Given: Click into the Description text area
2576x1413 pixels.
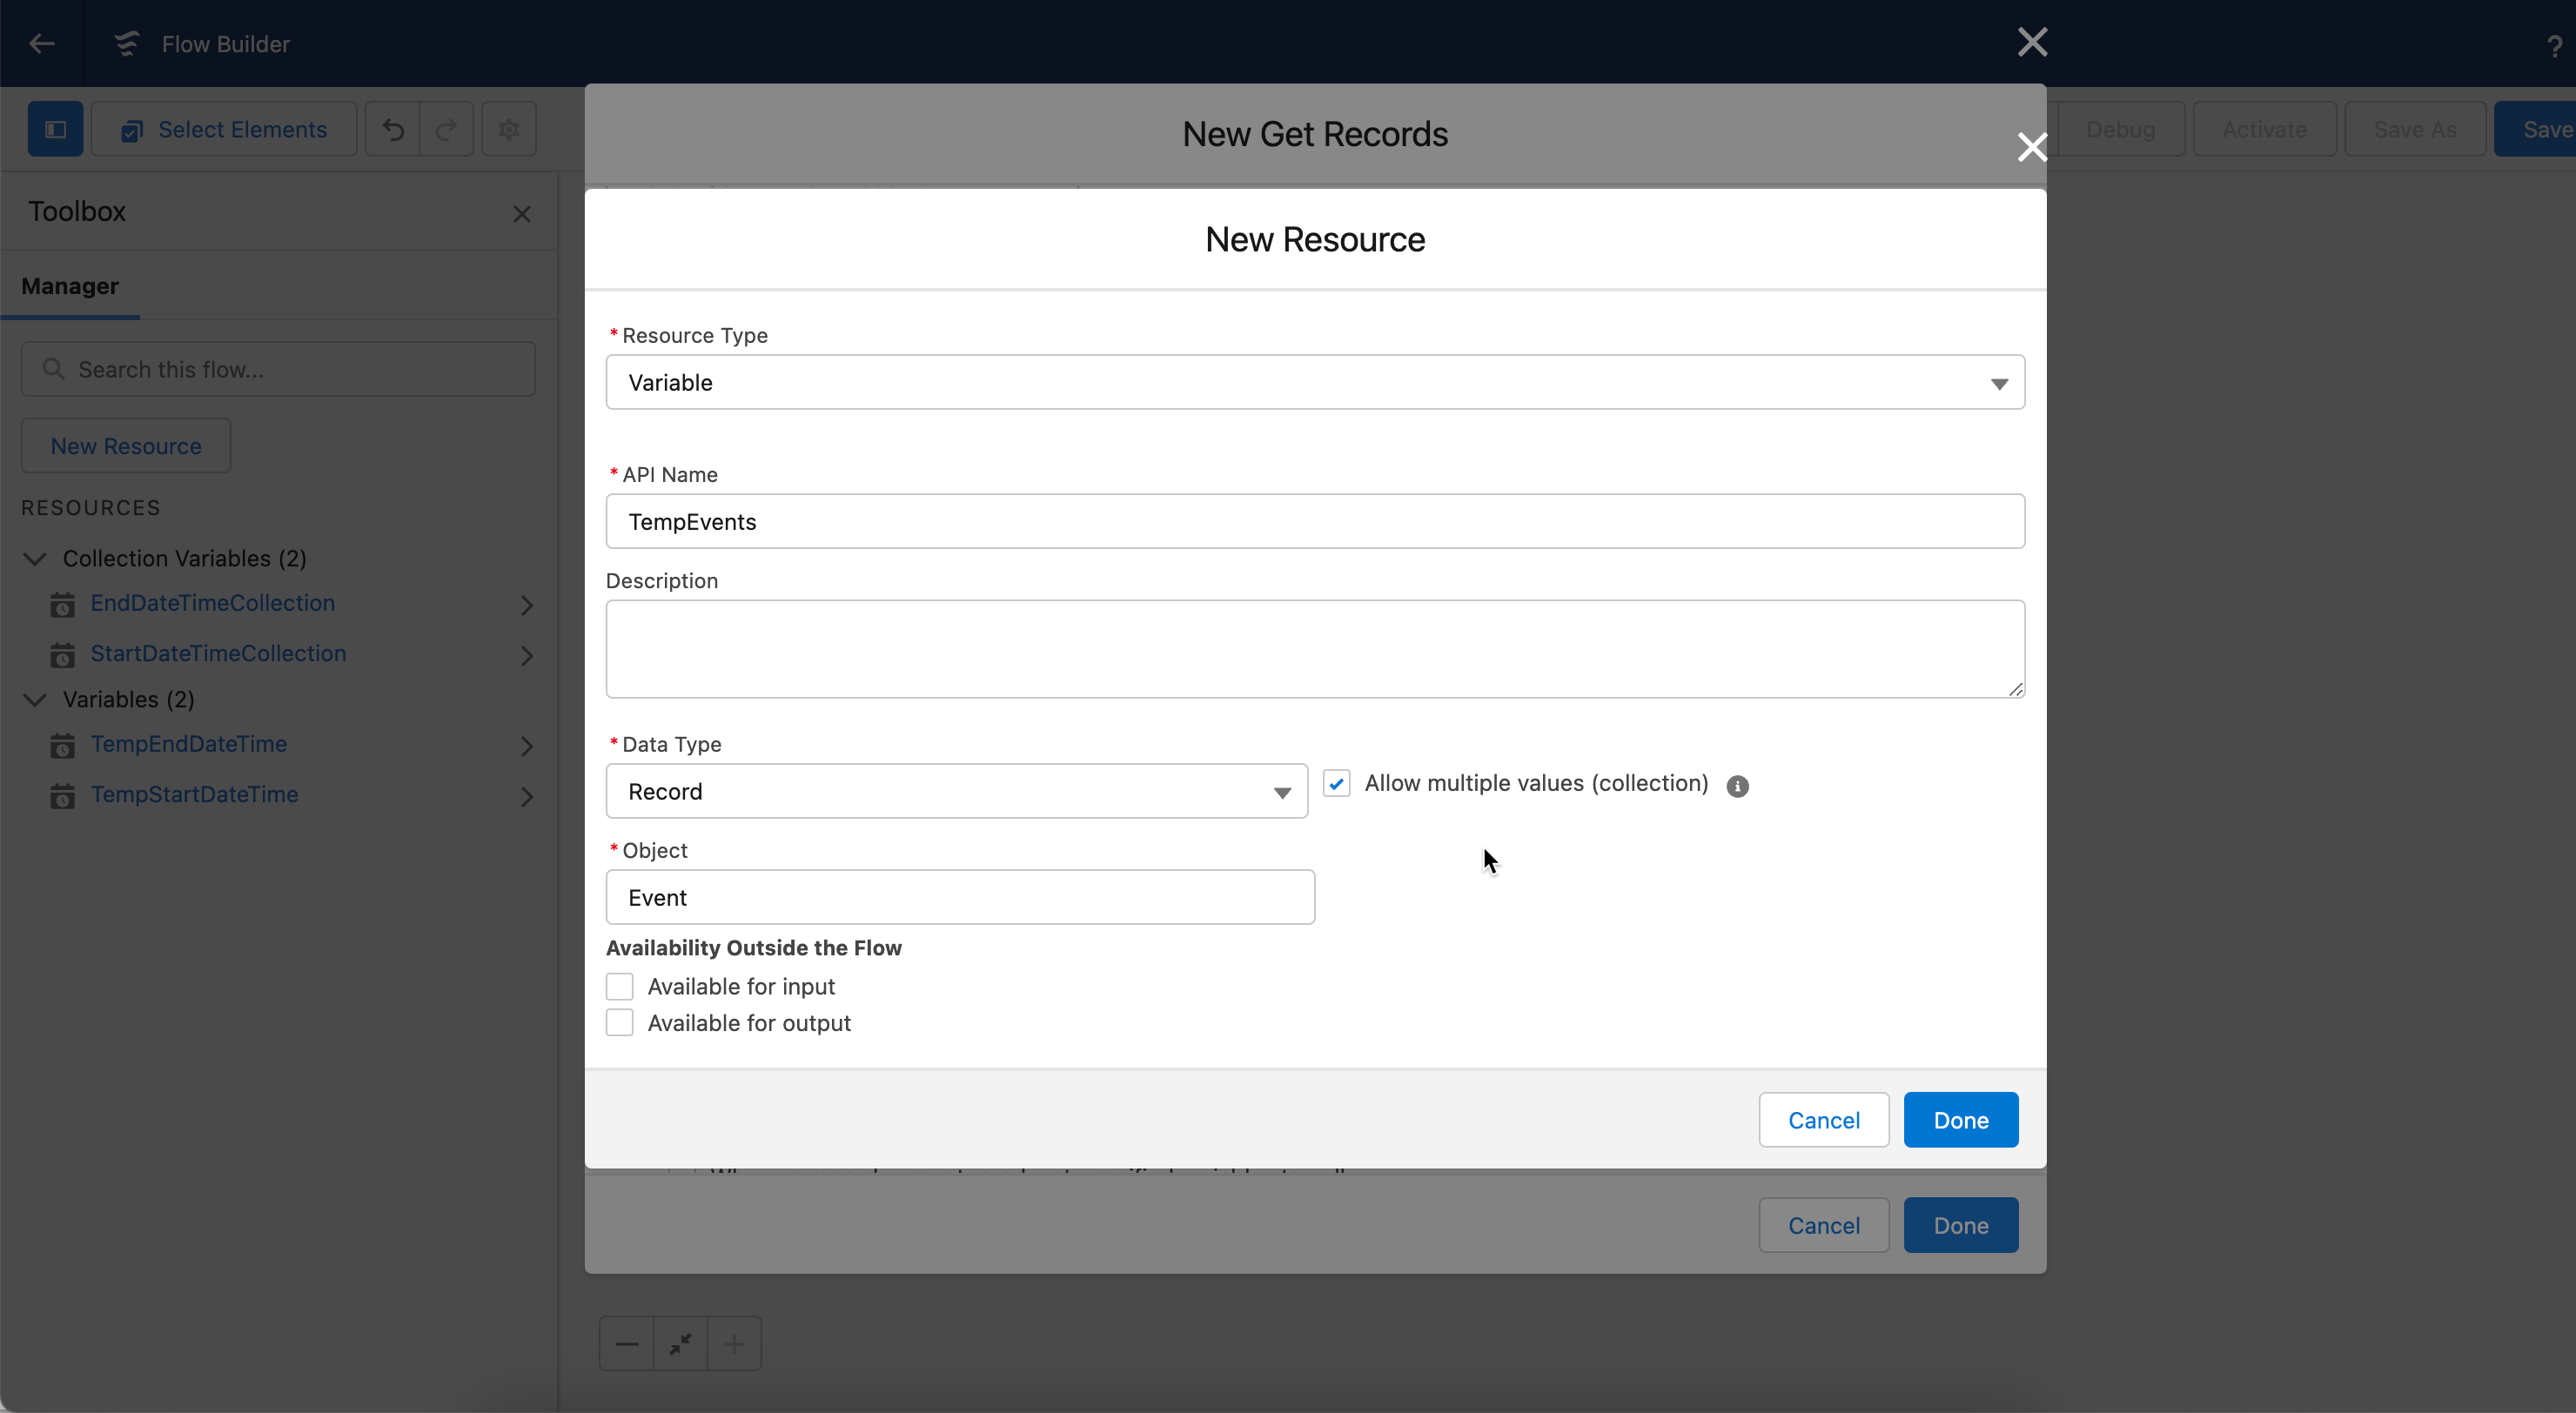Looking at the screenshot, I should pyautogui.click(x=1314, y=648).
